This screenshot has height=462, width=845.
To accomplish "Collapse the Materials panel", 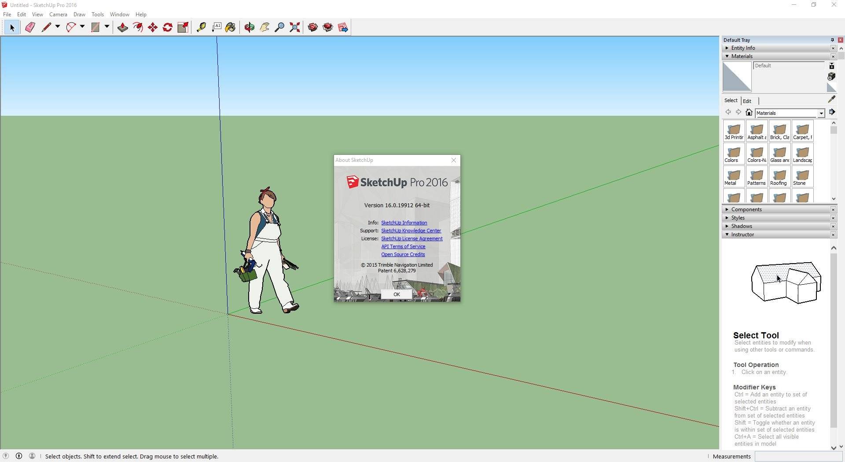I will [779, 56].
